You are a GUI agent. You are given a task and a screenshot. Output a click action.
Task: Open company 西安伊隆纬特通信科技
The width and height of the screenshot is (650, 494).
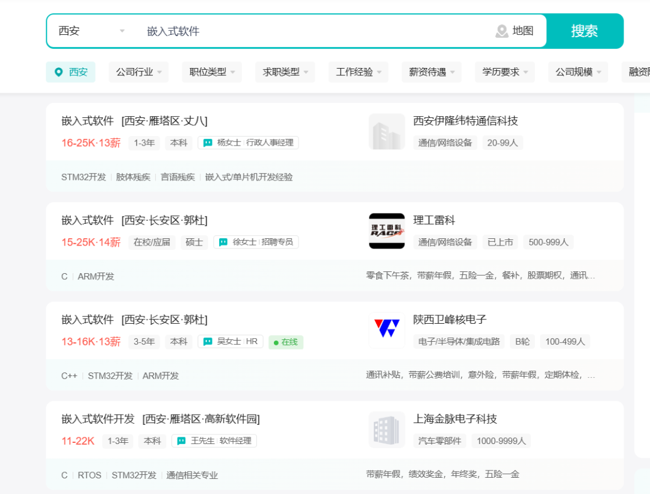(x=465, y=121)
